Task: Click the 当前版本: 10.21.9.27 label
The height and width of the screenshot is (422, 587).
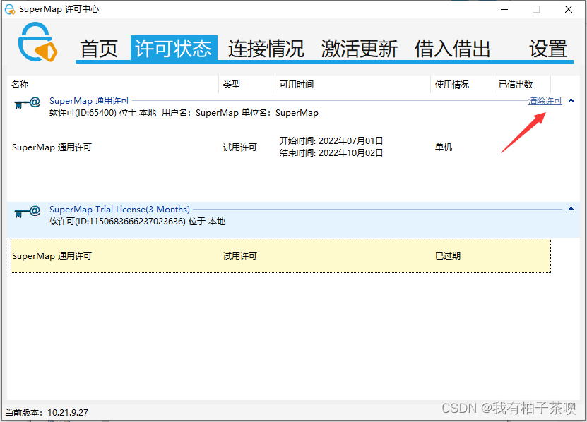Action: tap(47, 412)
